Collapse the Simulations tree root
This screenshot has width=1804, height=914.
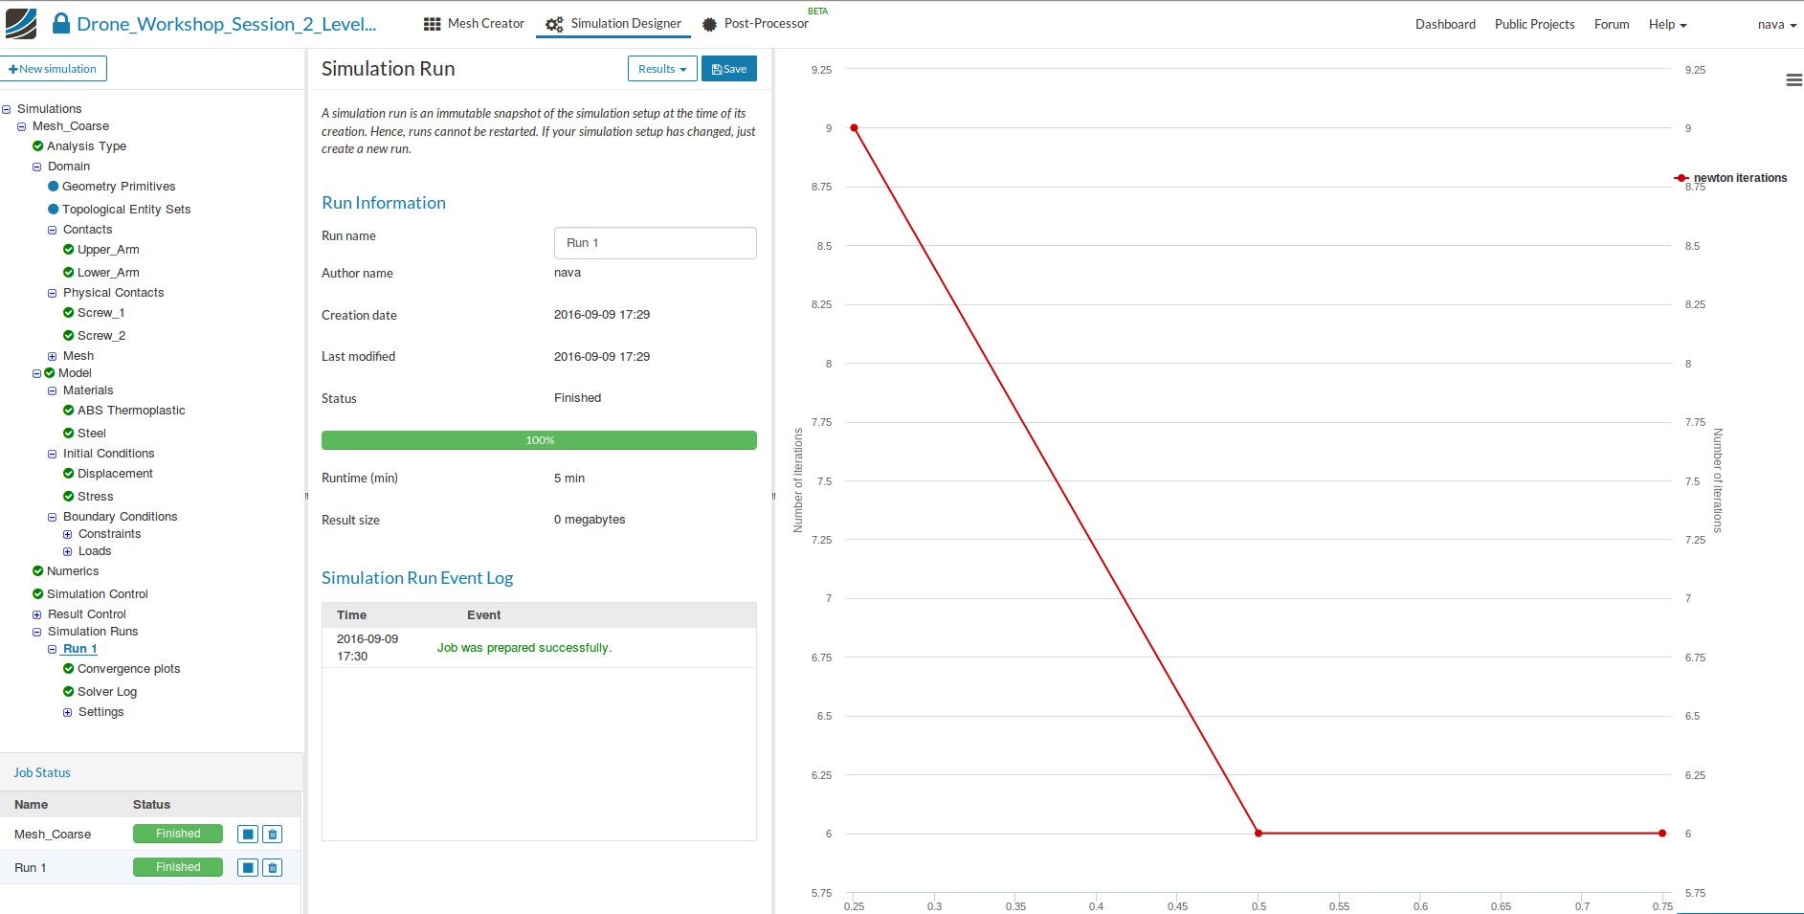[7, 110]
